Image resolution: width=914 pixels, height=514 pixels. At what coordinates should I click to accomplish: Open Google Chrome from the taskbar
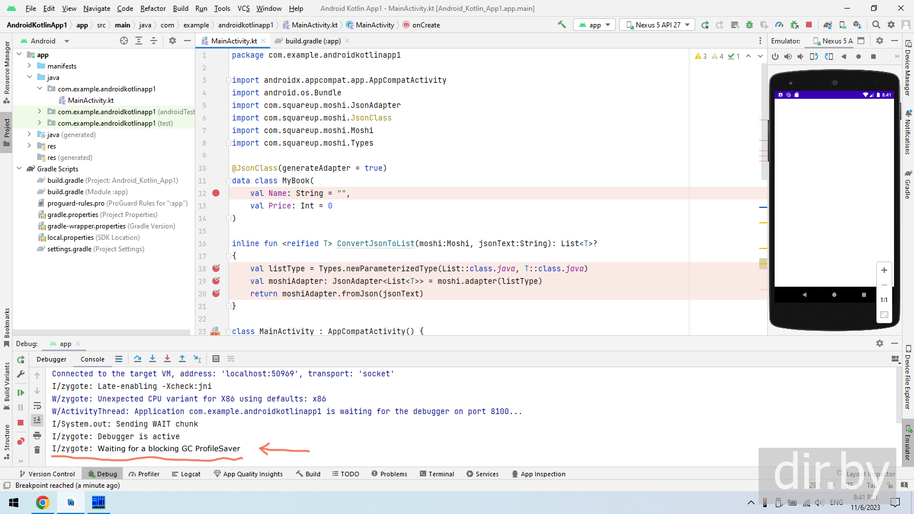pyautogui.click(x=42, y=503)
